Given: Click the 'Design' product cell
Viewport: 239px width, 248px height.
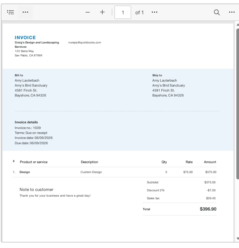Looking at the screenshot, I should point(25,172).
